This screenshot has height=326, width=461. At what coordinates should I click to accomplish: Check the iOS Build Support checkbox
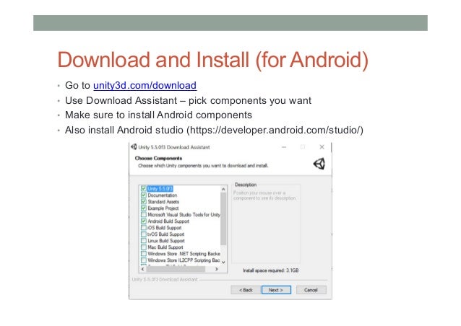click(144, 227)
